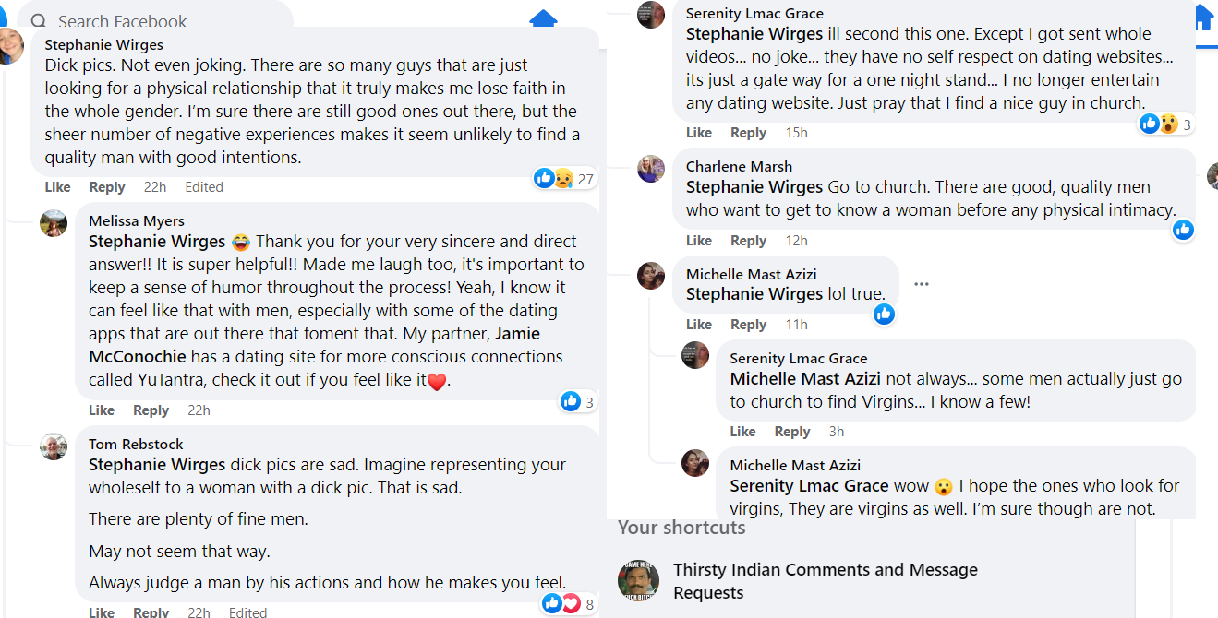Like Stephanie Wirges' original comment

[x=57, y=187]
